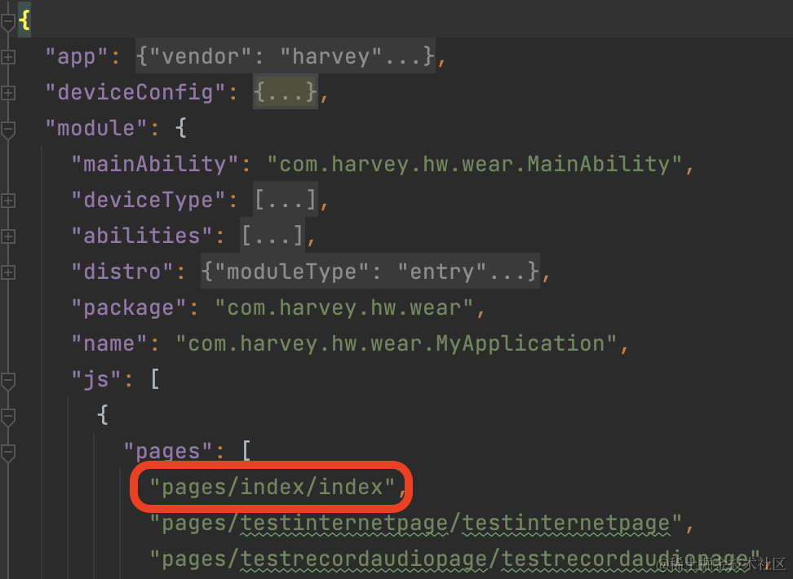
Task: Click the "package" key
Action: (x=128, y=308)
